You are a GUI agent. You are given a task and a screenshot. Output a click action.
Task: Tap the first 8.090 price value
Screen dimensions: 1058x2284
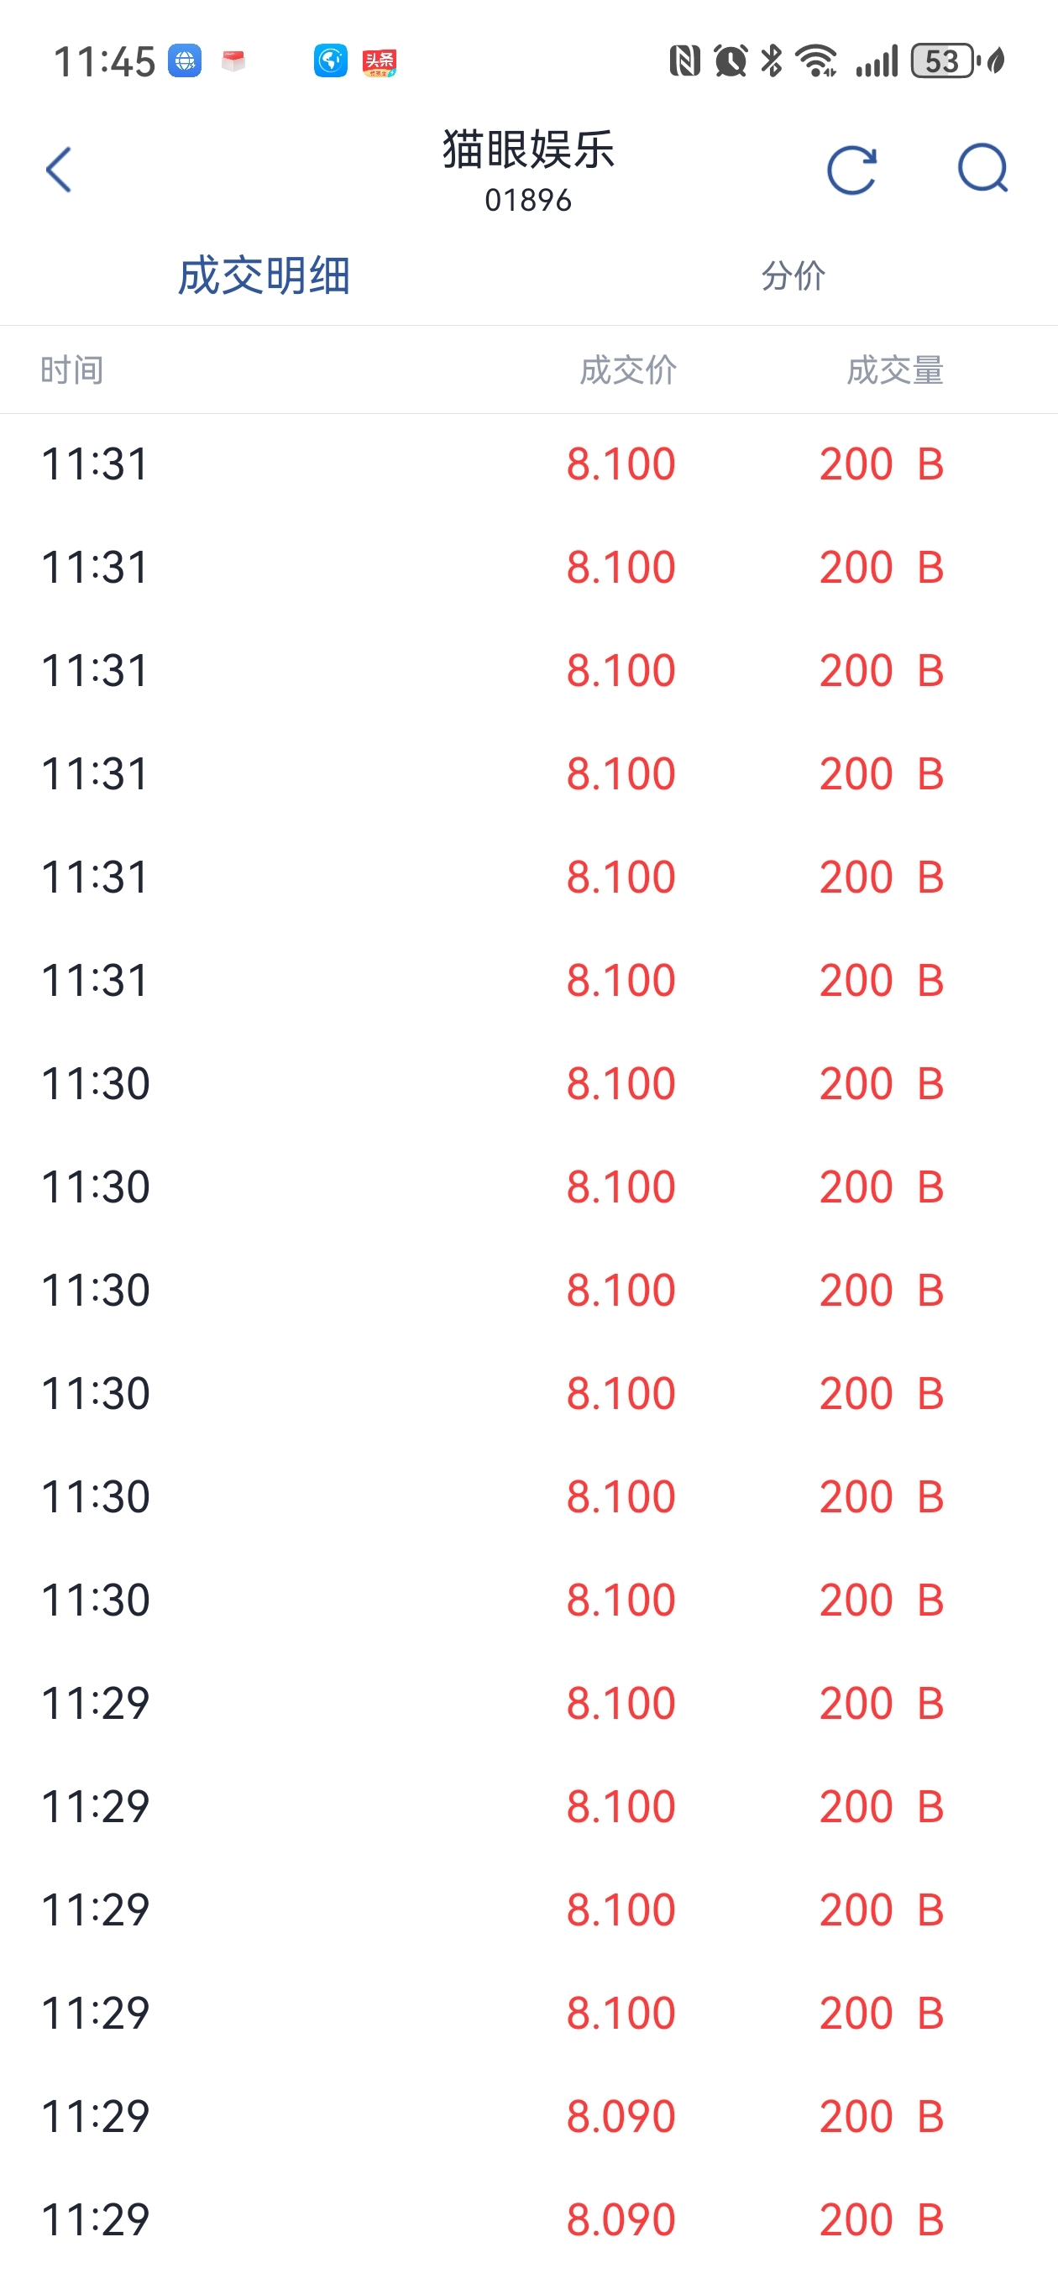pyautogui.click(x=621, y=2116)
